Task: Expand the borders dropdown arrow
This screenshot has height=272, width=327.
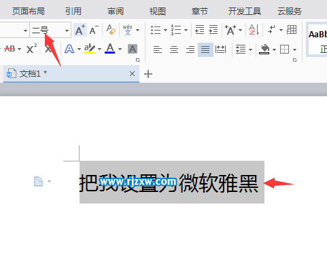Action: point(294,50)
